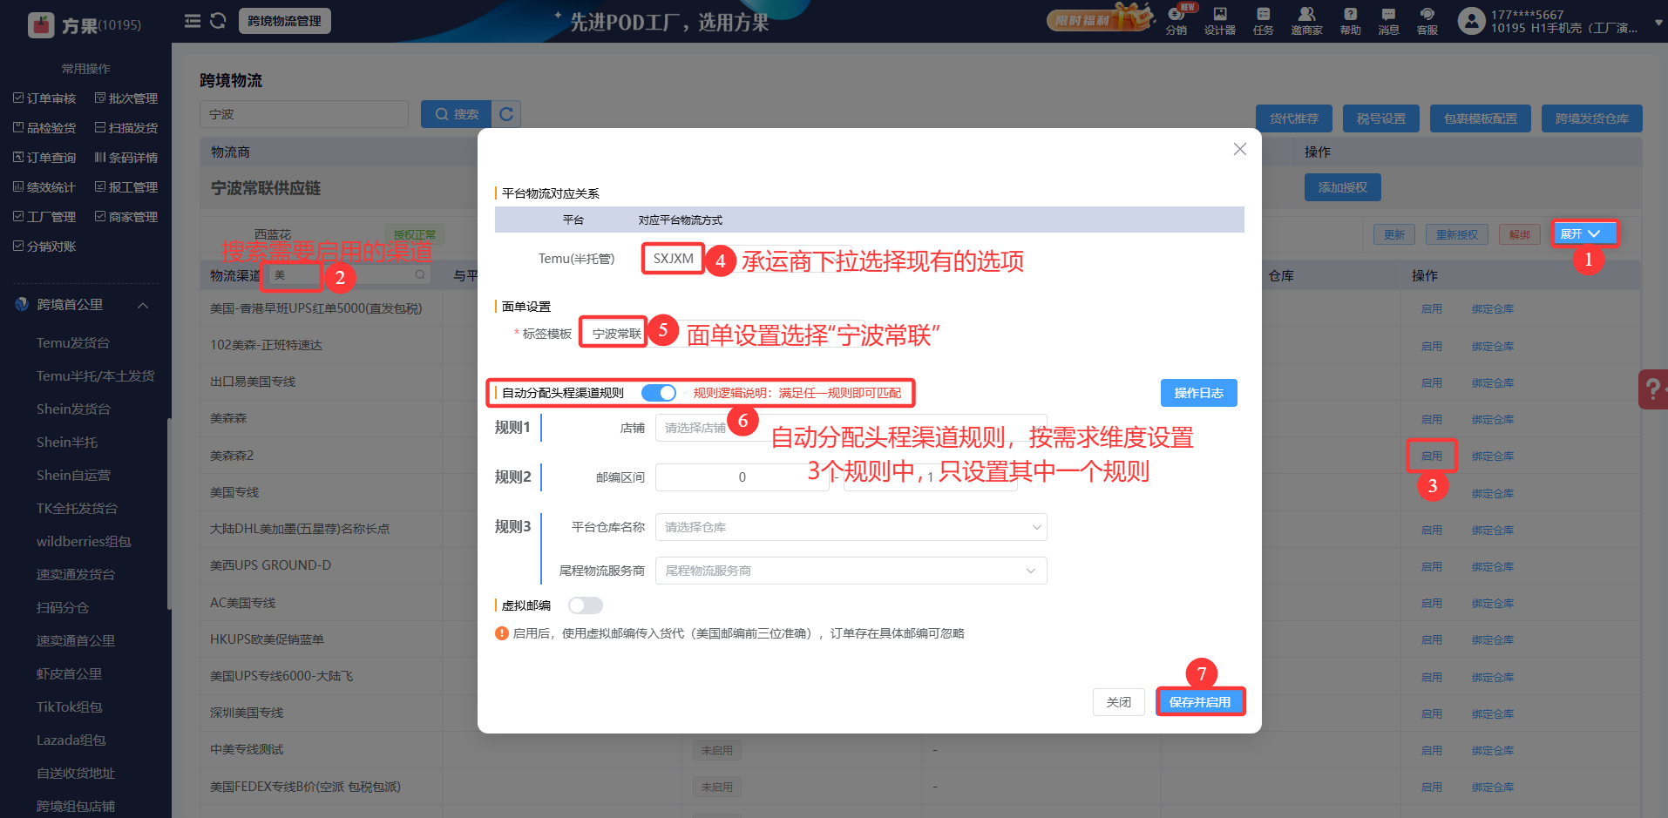Open the 分销 icon in top bar
The image size is (1668, 818).
click(1176, 21)
